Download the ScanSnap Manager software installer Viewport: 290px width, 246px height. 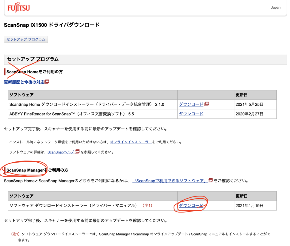(191, 206)
